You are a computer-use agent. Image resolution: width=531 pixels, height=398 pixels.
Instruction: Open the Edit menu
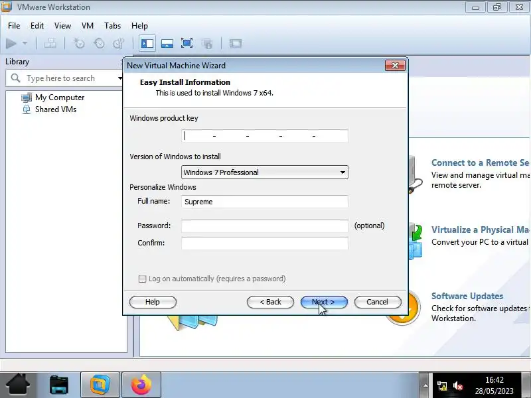(x=37, y=26)
